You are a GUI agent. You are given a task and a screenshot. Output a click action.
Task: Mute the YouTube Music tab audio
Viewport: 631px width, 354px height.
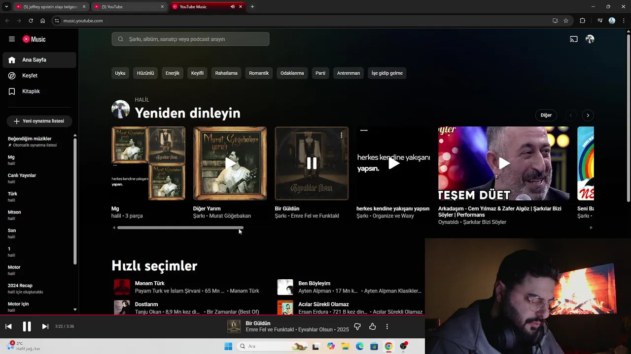coord(232,7)
